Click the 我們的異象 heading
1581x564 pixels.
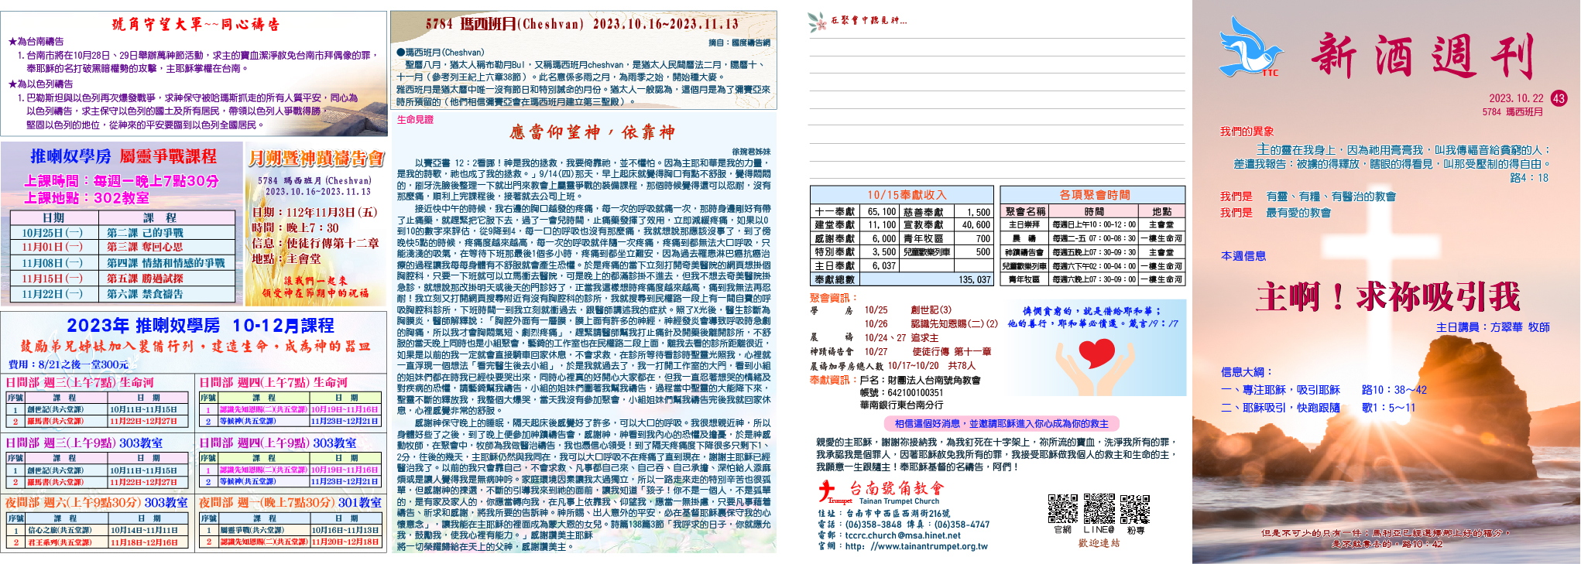1247,132
